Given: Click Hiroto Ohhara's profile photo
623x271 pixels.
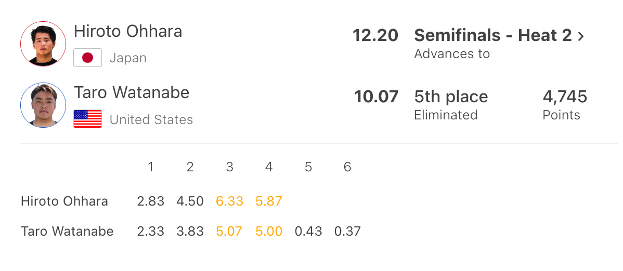Looking at the screenshot, I should (x=43, y=44).
